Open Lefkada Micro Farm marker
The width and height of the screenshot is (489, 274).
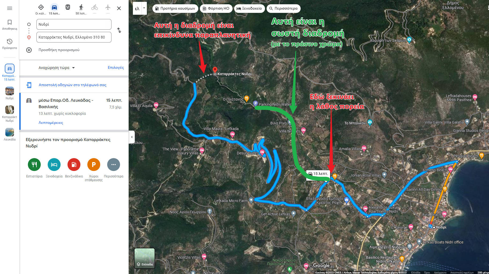[x=251, y=200]
